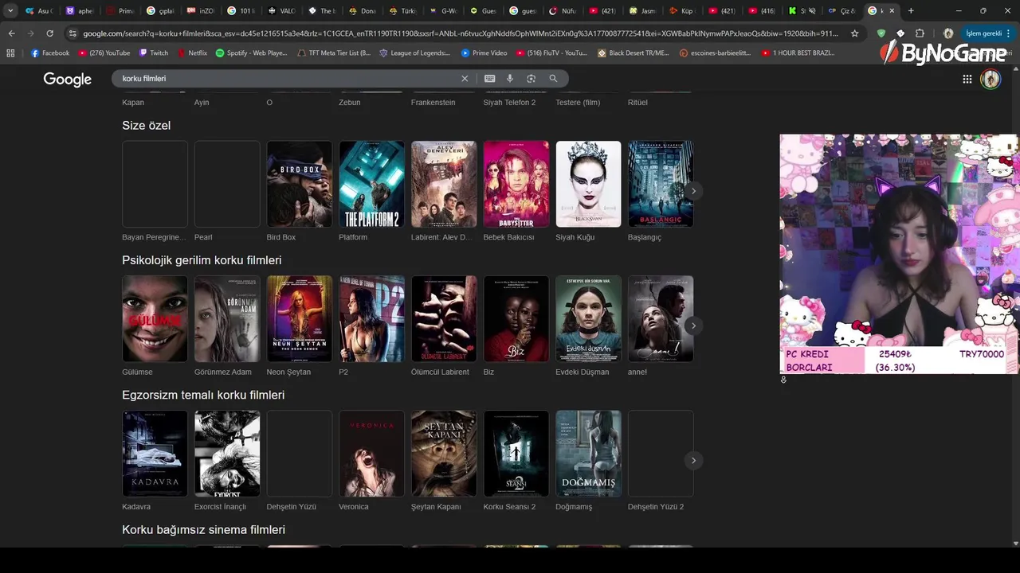1020x573 pixels.
Task: Open the FluTV YouTube bookmark
Action: 551,53
